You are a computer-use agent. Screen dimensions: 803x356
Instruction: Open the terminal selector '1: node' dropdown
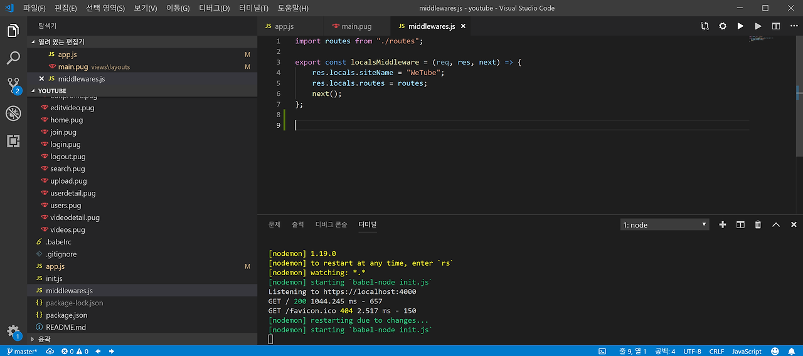(x=664, y=224)
